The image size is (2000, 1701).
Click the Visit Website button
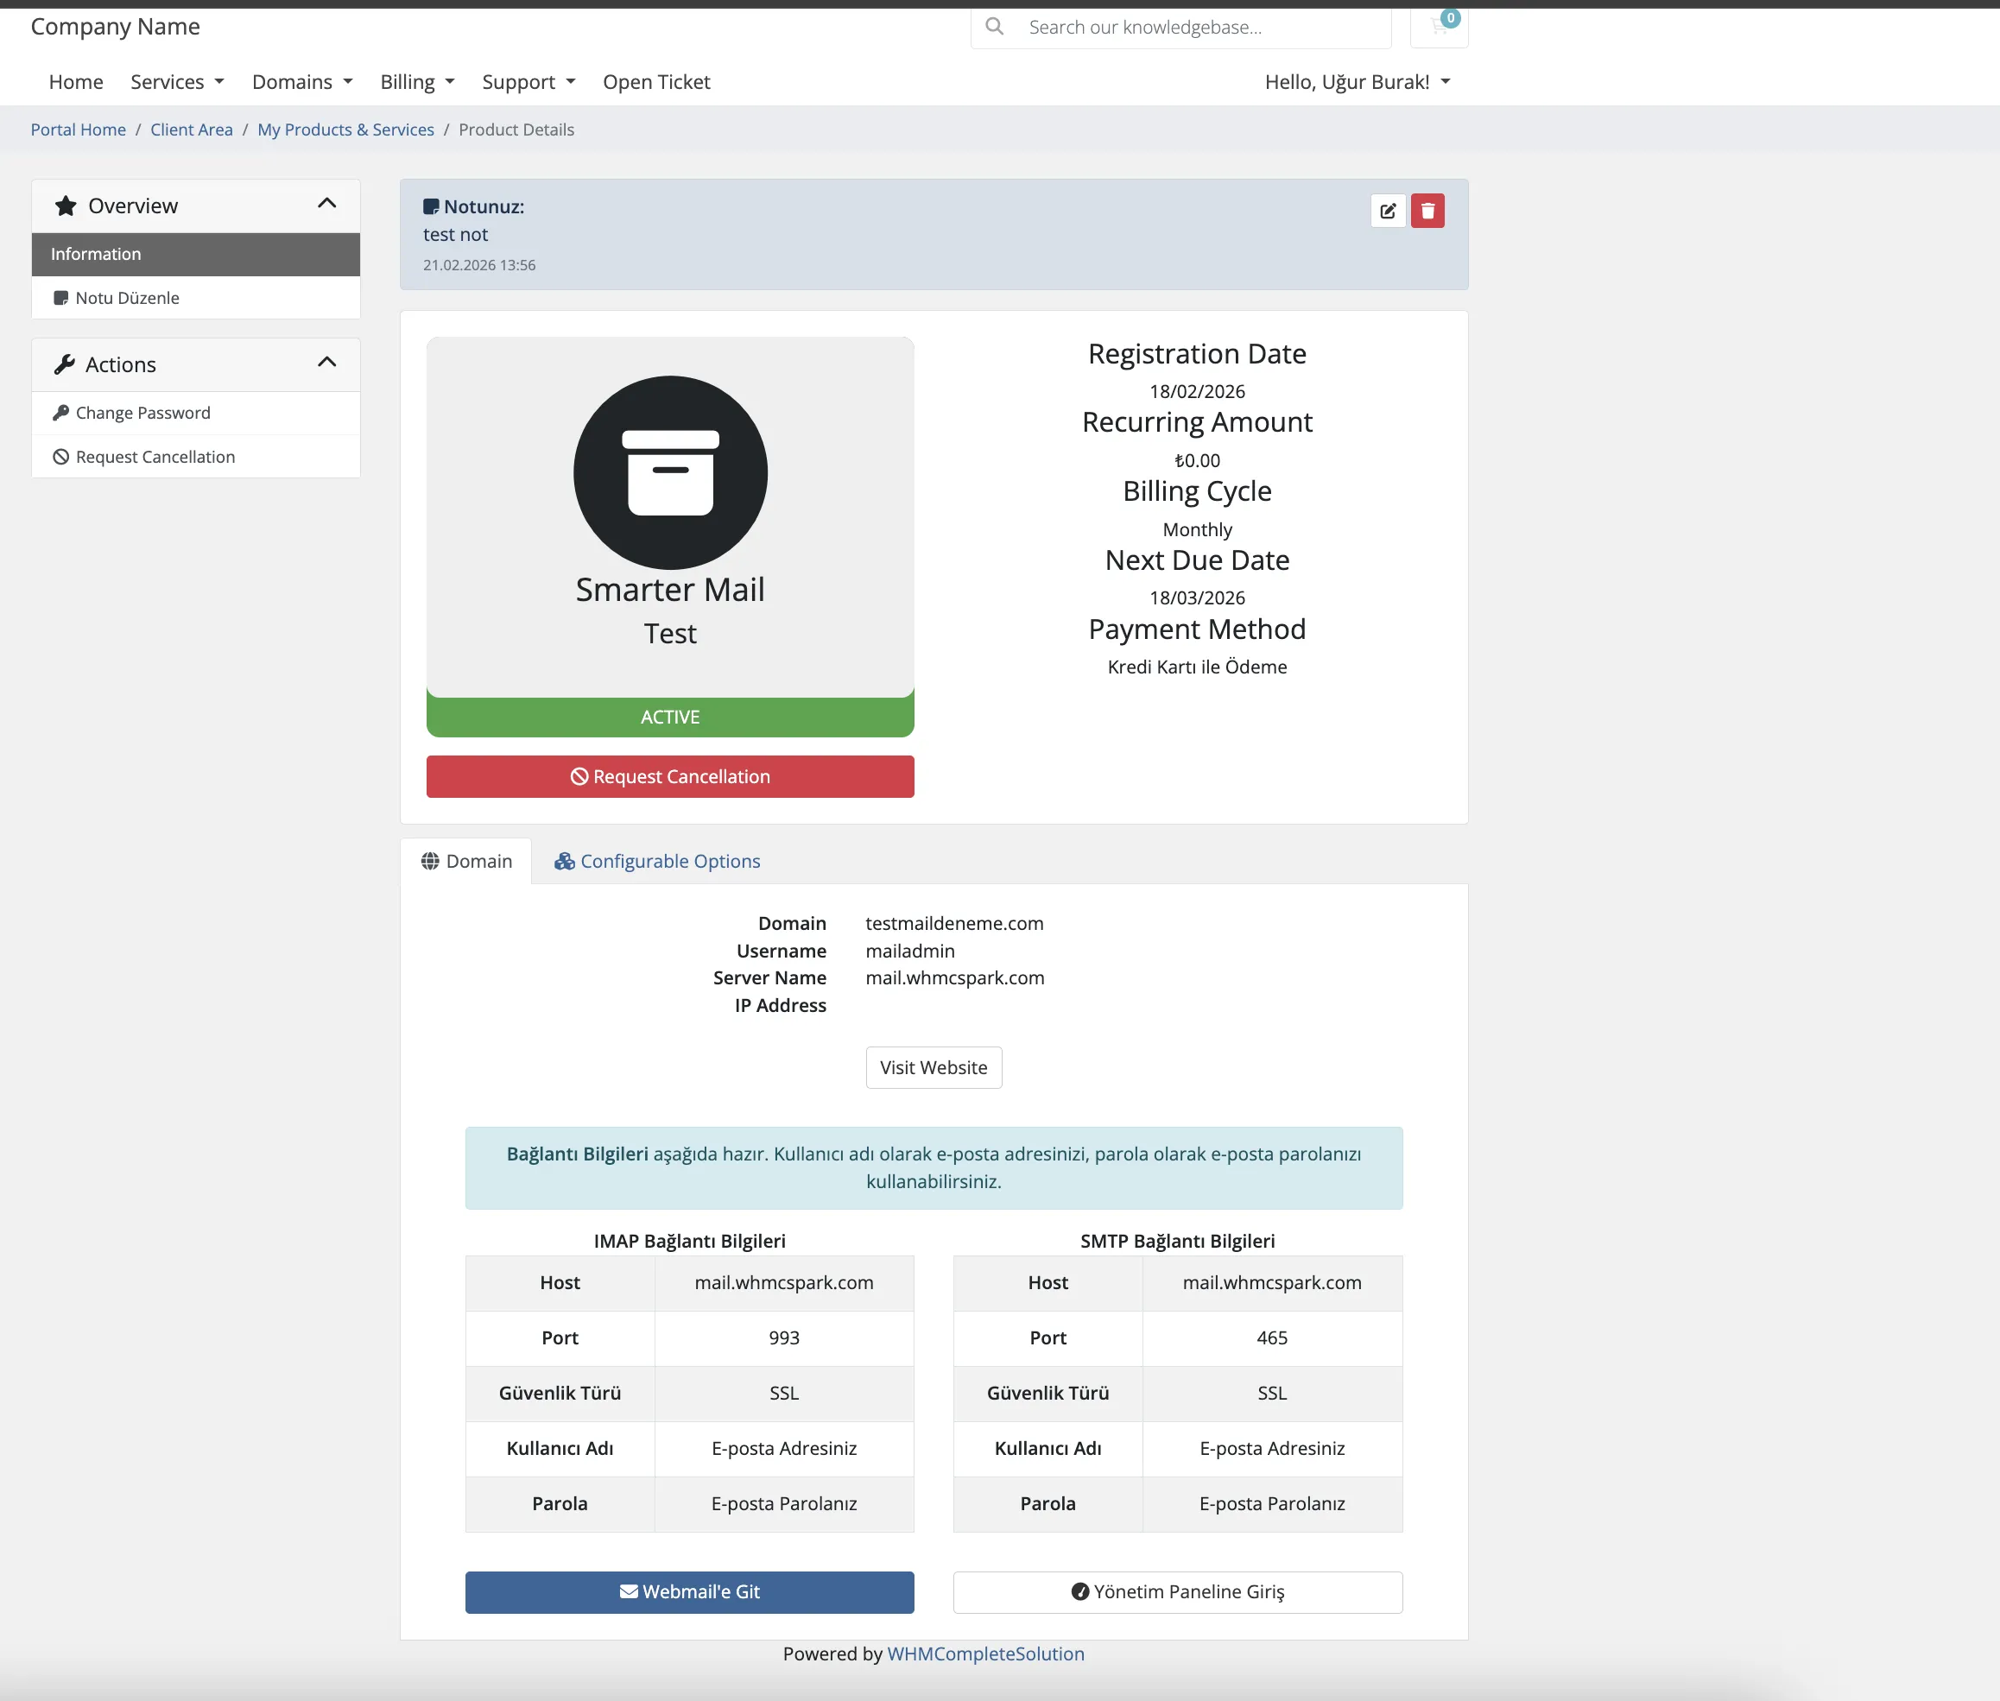(934, 1067)
